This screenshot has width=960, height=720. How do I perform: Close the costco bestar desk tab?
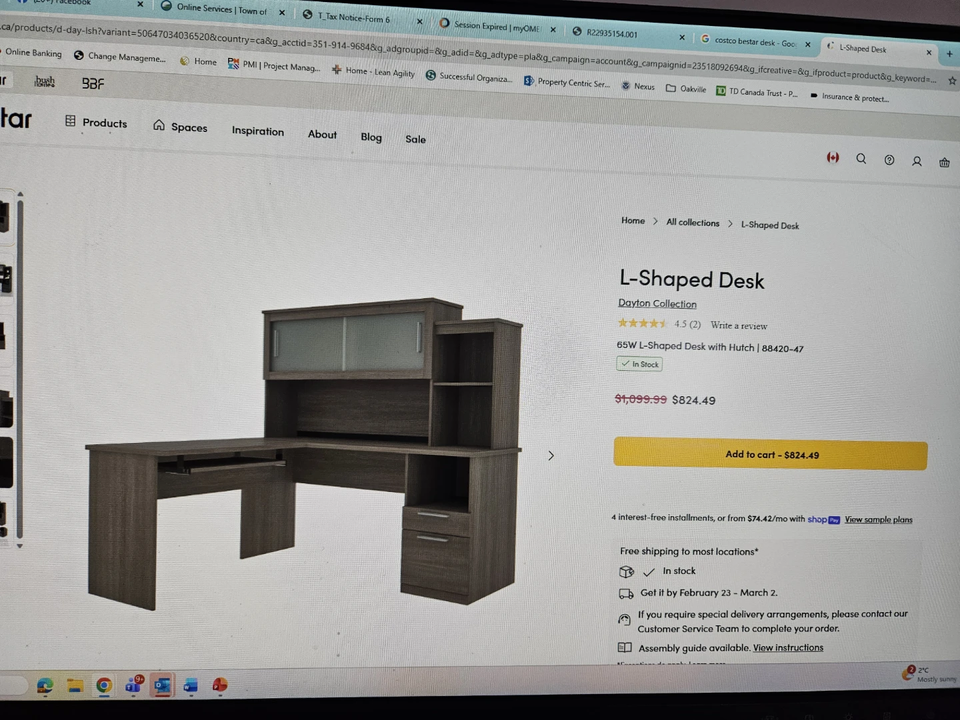(x=807, y=45)
